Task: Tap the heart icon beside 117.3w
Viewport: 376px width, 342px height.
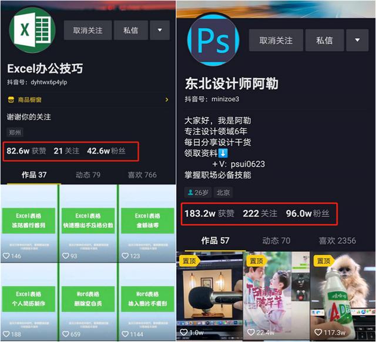Action: click(x=318, y=332)
